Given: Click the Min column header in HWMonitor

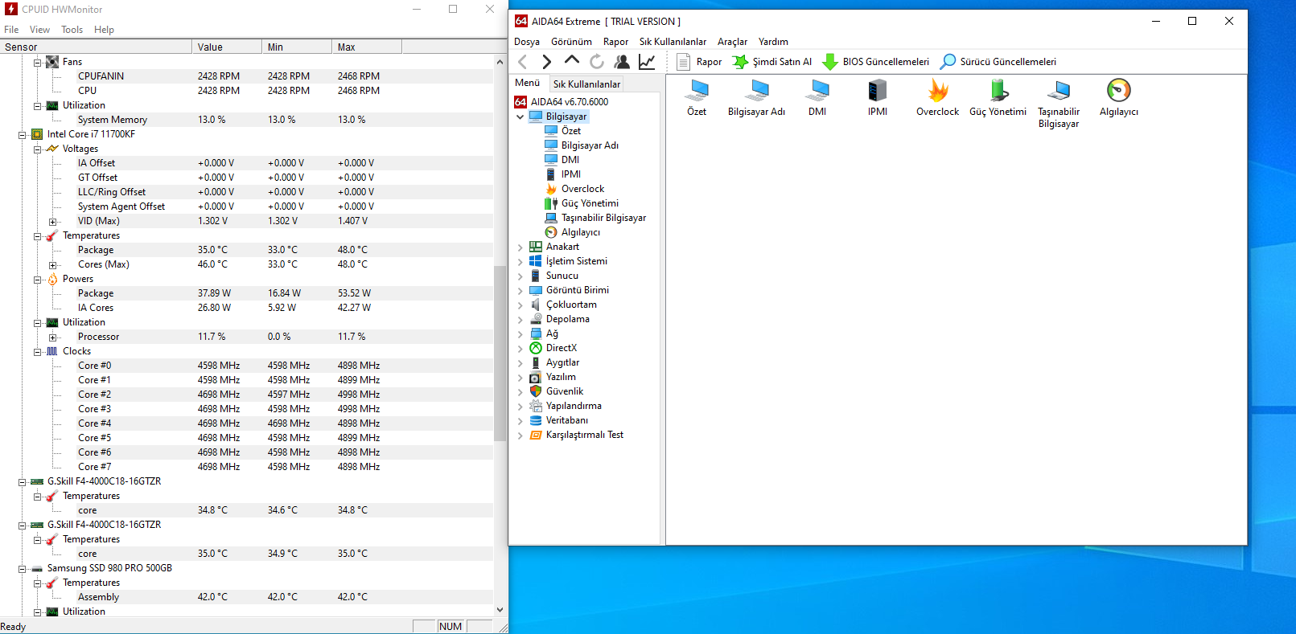Looking at the screenshot, I should pos(297,47).
